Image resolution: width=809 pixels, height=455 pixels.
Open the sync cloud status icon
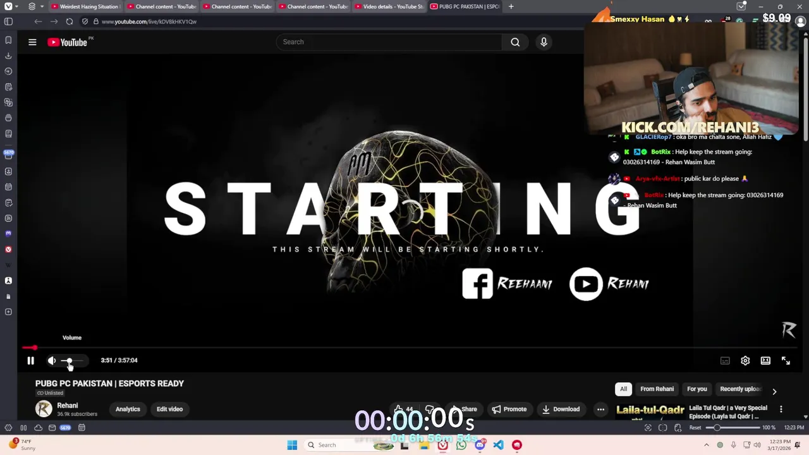38,428
